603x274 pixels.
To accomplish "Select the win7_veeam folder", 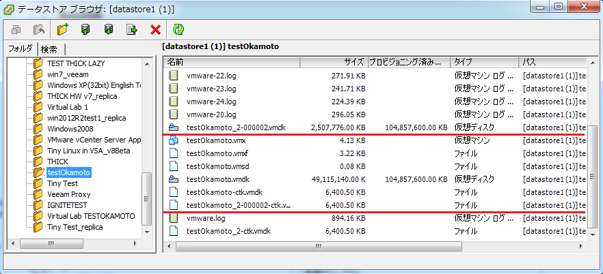I will (68, 74).
